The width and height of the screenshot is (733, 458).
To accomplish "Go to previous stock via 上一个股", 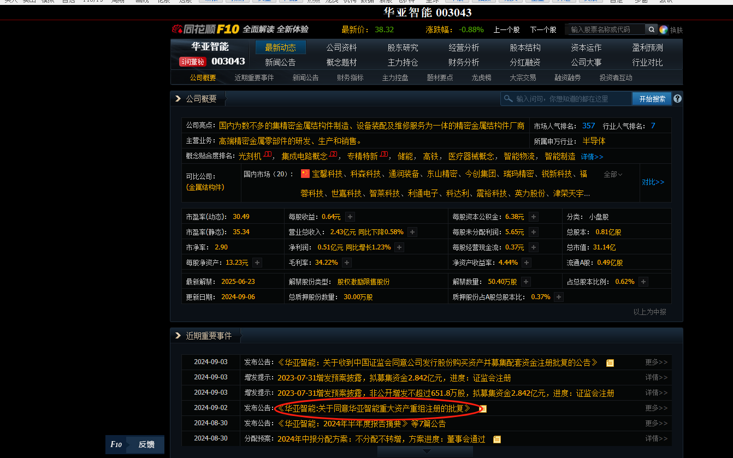I will tap(506, 29).
